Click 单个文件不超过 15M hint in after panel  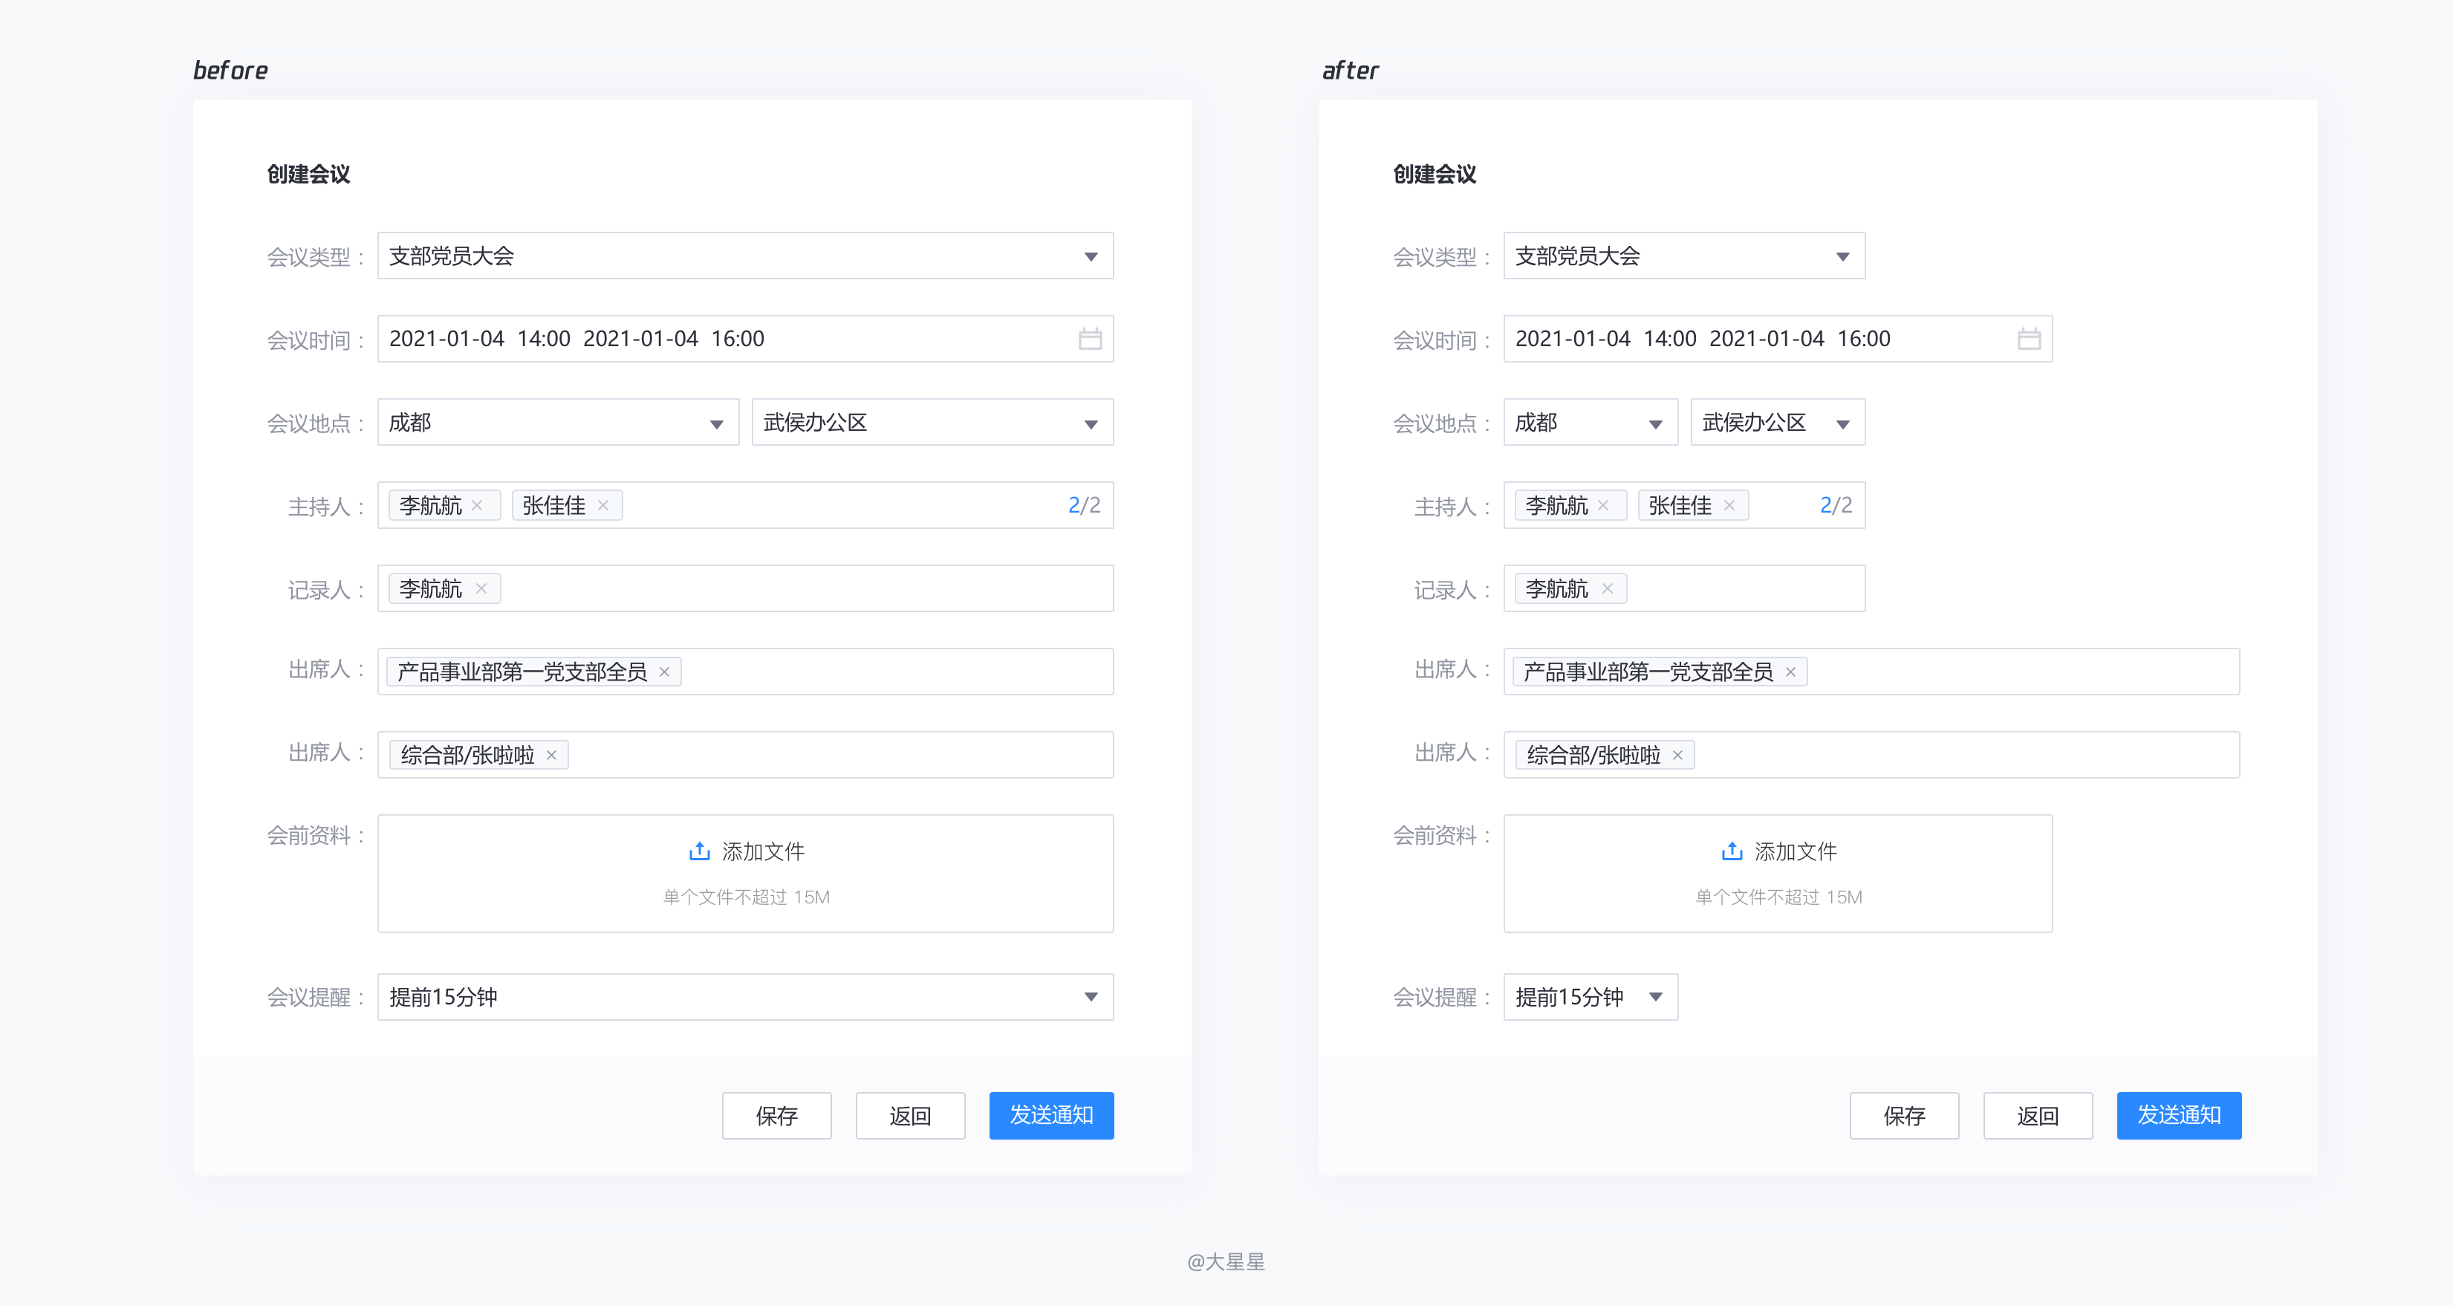1778,897
